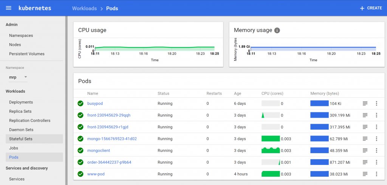Click the sidebar vertical scrollbar
The image size is (387, 185).
pyautogui.click(x=66, y=100)
